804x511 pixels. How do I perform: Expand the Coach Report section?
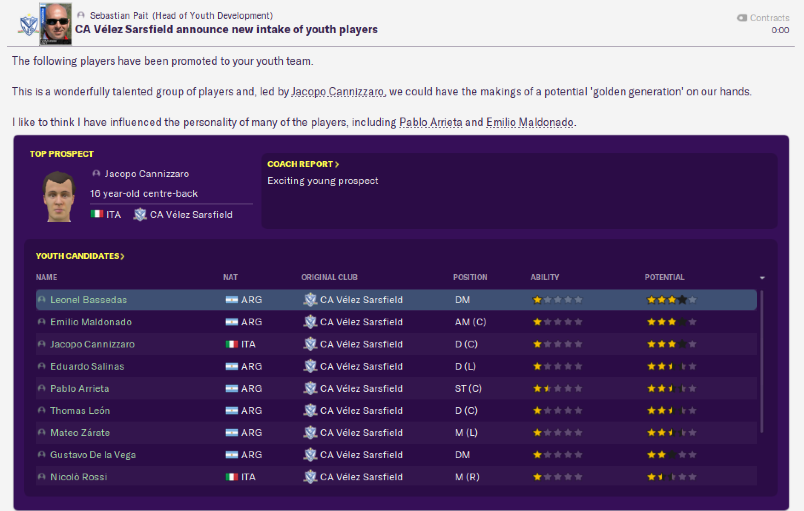coord(303,164)
